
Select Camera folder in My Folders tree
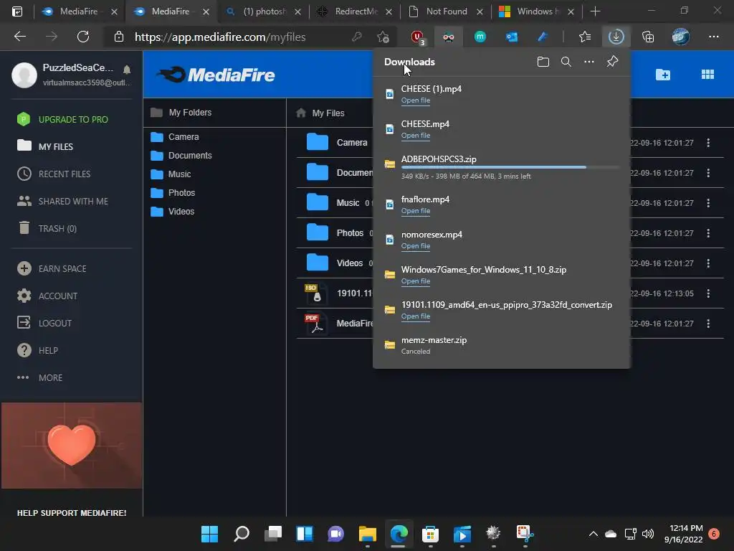(x=175, y=137)
